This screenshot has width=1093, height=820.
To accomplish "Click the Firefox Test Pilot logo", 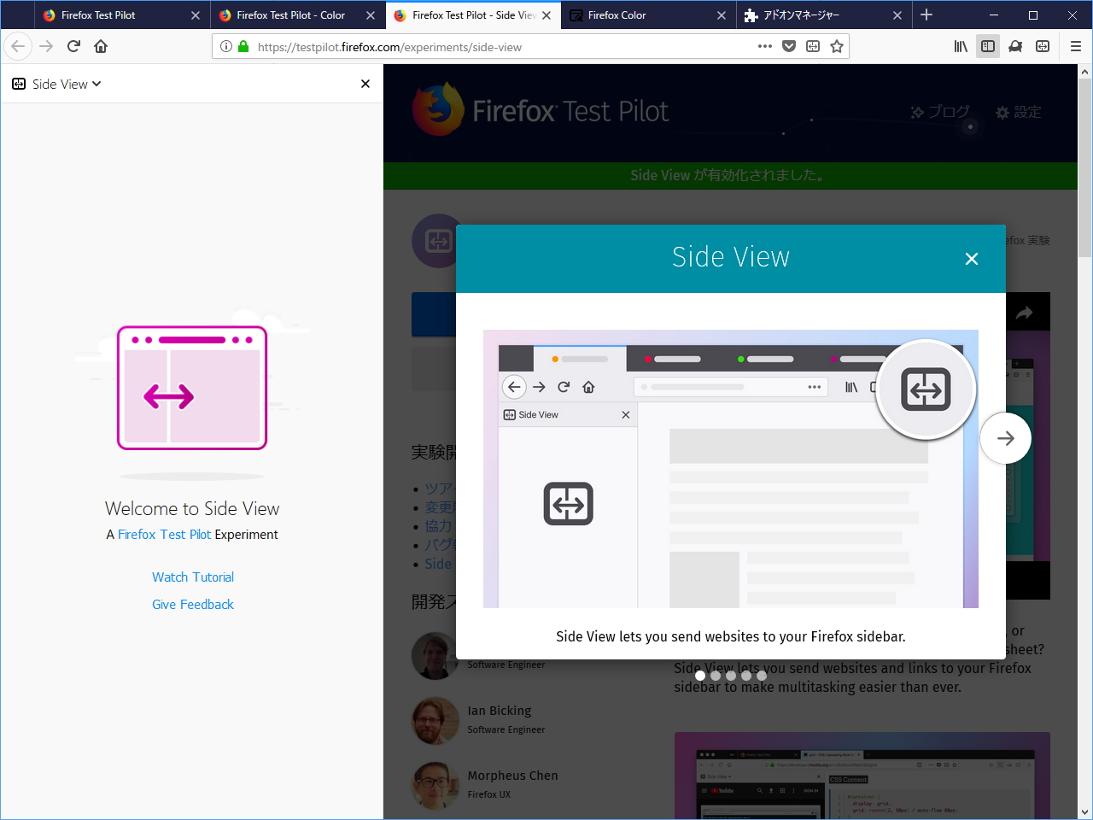I will (x=540, y=109).
